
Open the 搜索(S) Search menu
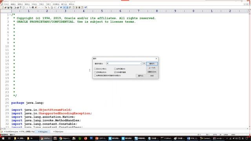27,4
